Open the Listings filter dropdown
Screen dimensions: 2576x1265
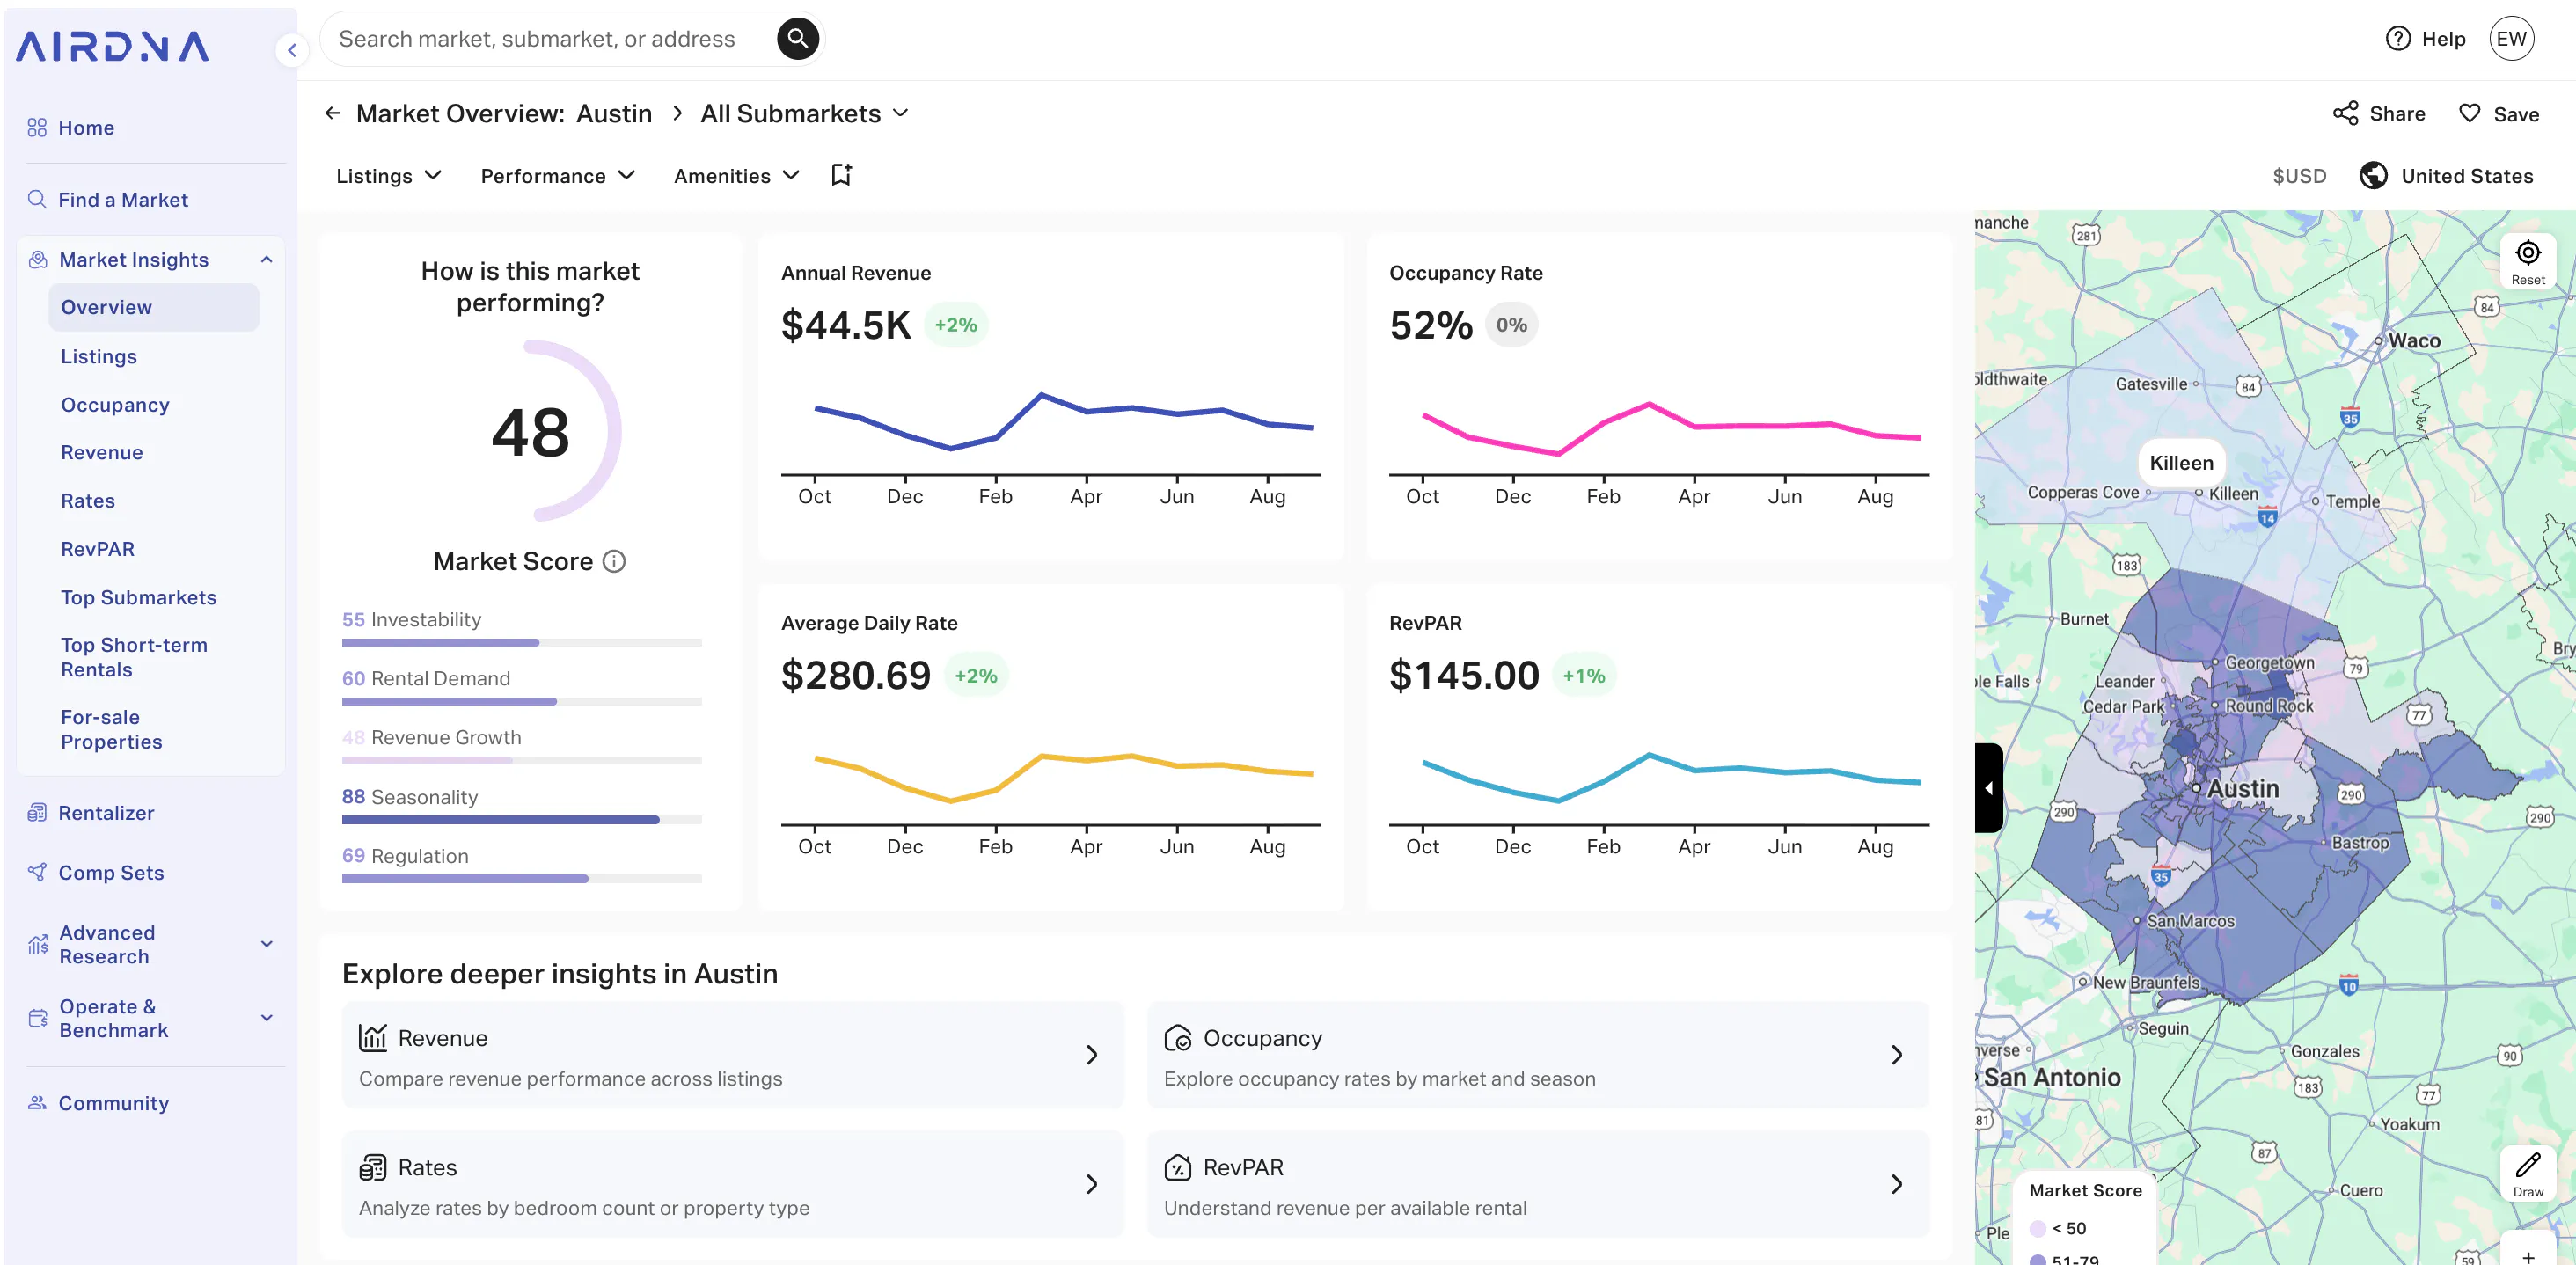click(388, 176)
